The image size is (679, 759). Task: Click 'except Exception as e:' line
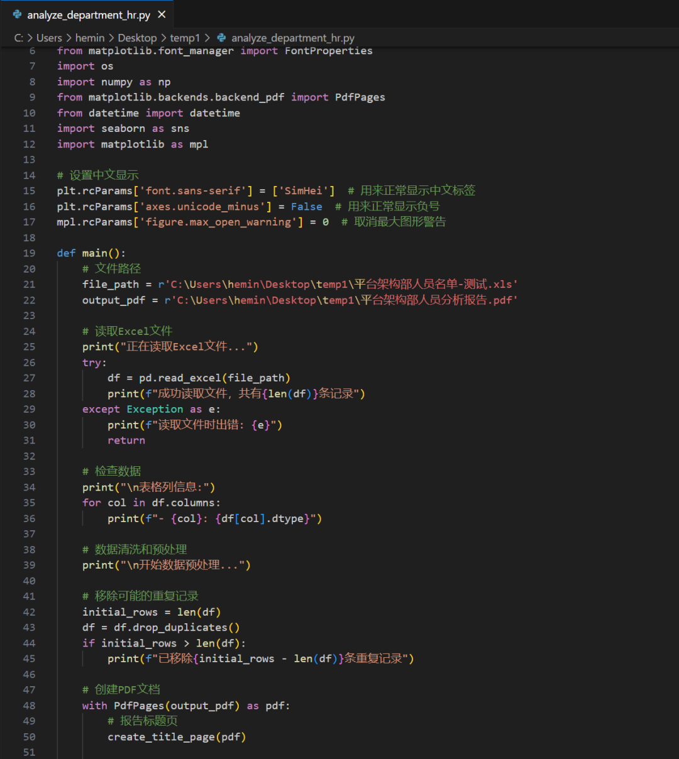pyautogui.click(x=152, y=409)
